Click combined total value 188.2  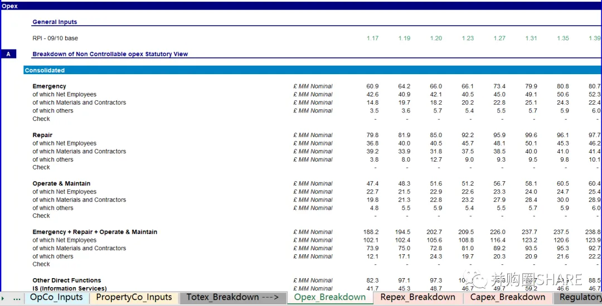371,232
